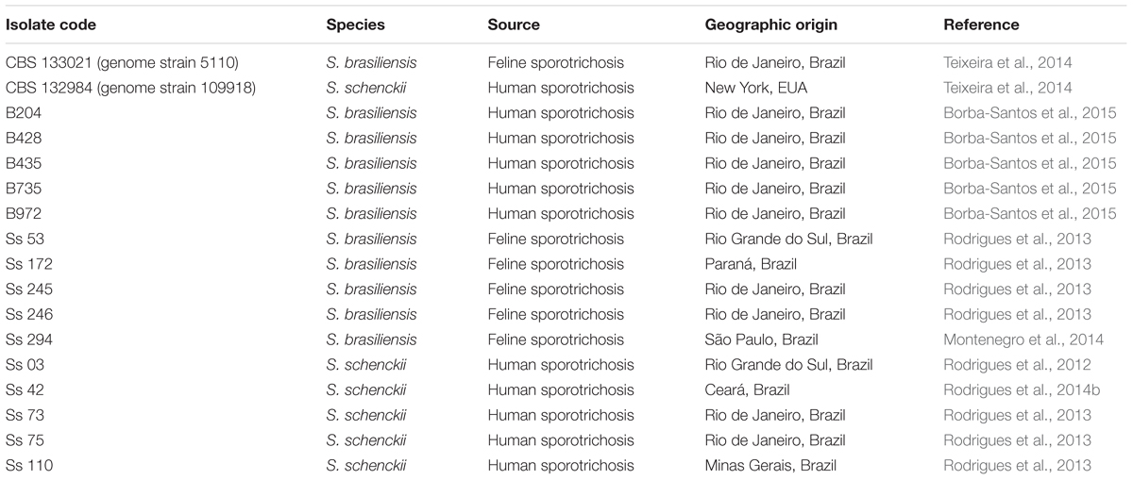Image resolution: width=1133 pixels, height=480 pixels.
Task: Open the Rodrigues et al., 2013 reference for Ss 53
Action: (x=1017, y=240)
